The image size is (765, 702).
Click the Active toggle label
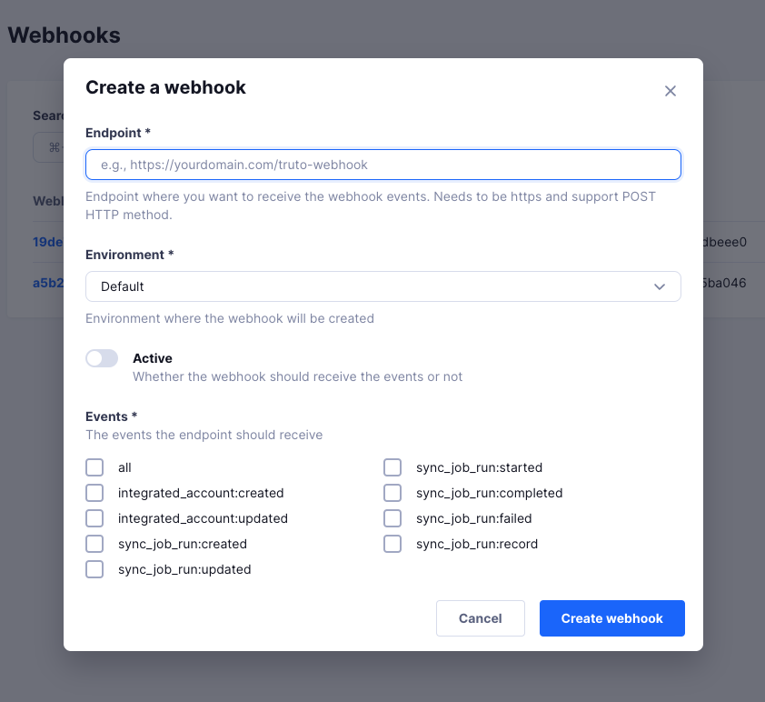153,358
